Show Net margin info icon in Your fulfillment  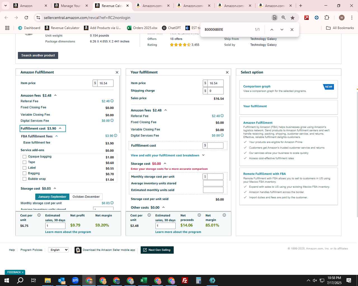click(x=224, y=215)
